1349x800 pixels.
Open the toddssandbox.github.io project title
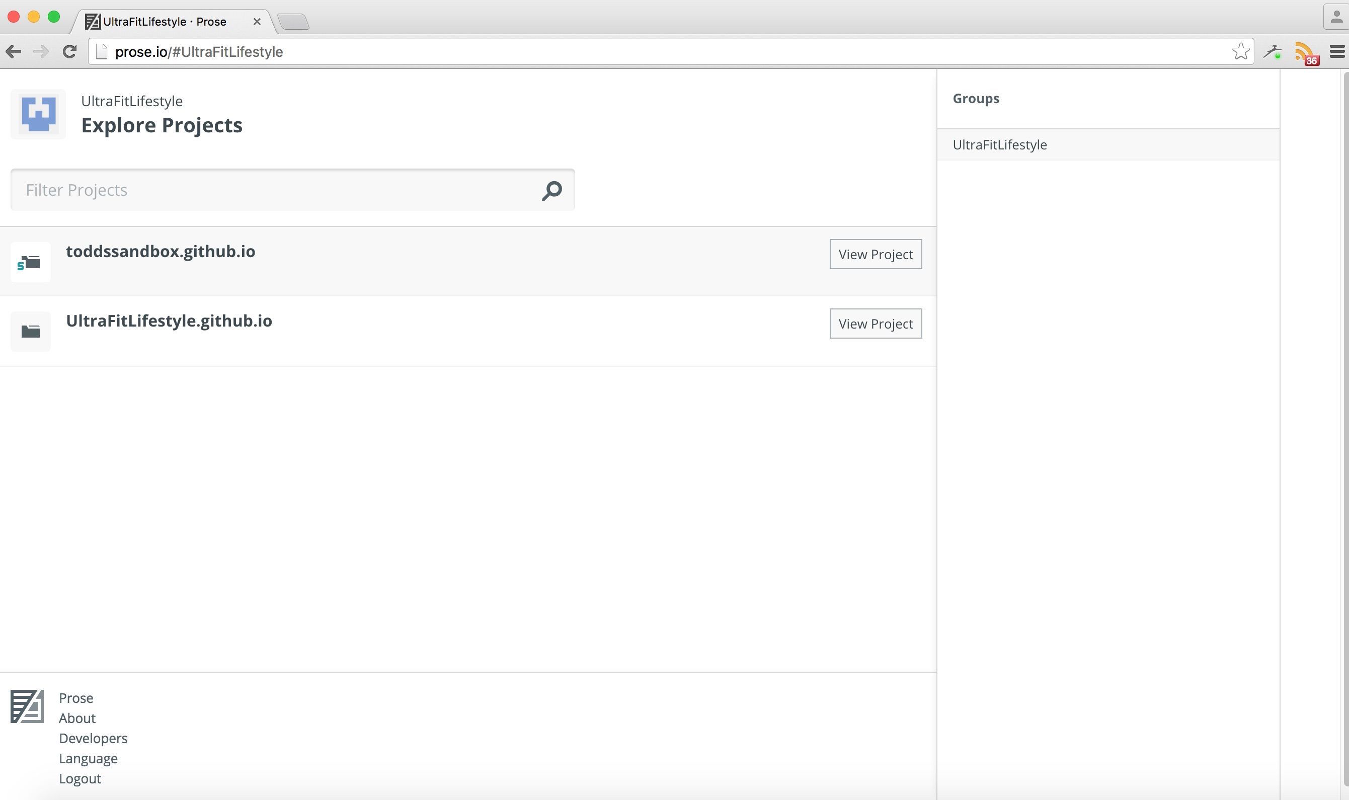coord(161,252)
